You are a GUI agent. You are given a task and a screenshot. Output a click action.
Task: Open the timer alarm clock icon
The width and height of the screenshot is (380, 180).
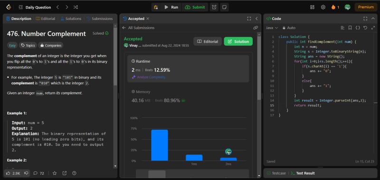click(214, 7)
